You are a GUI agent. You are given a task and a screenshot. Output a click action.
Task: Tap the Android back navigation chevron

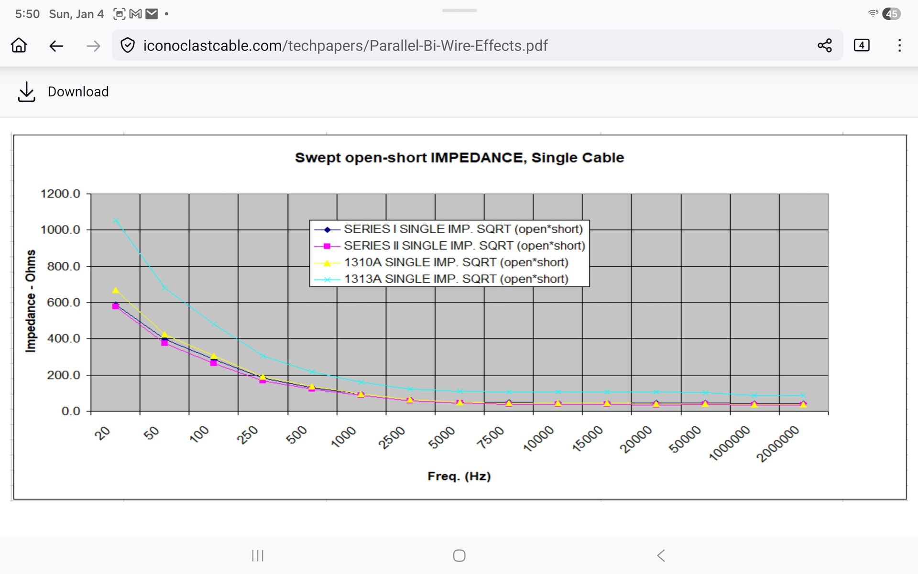(661, 555)
